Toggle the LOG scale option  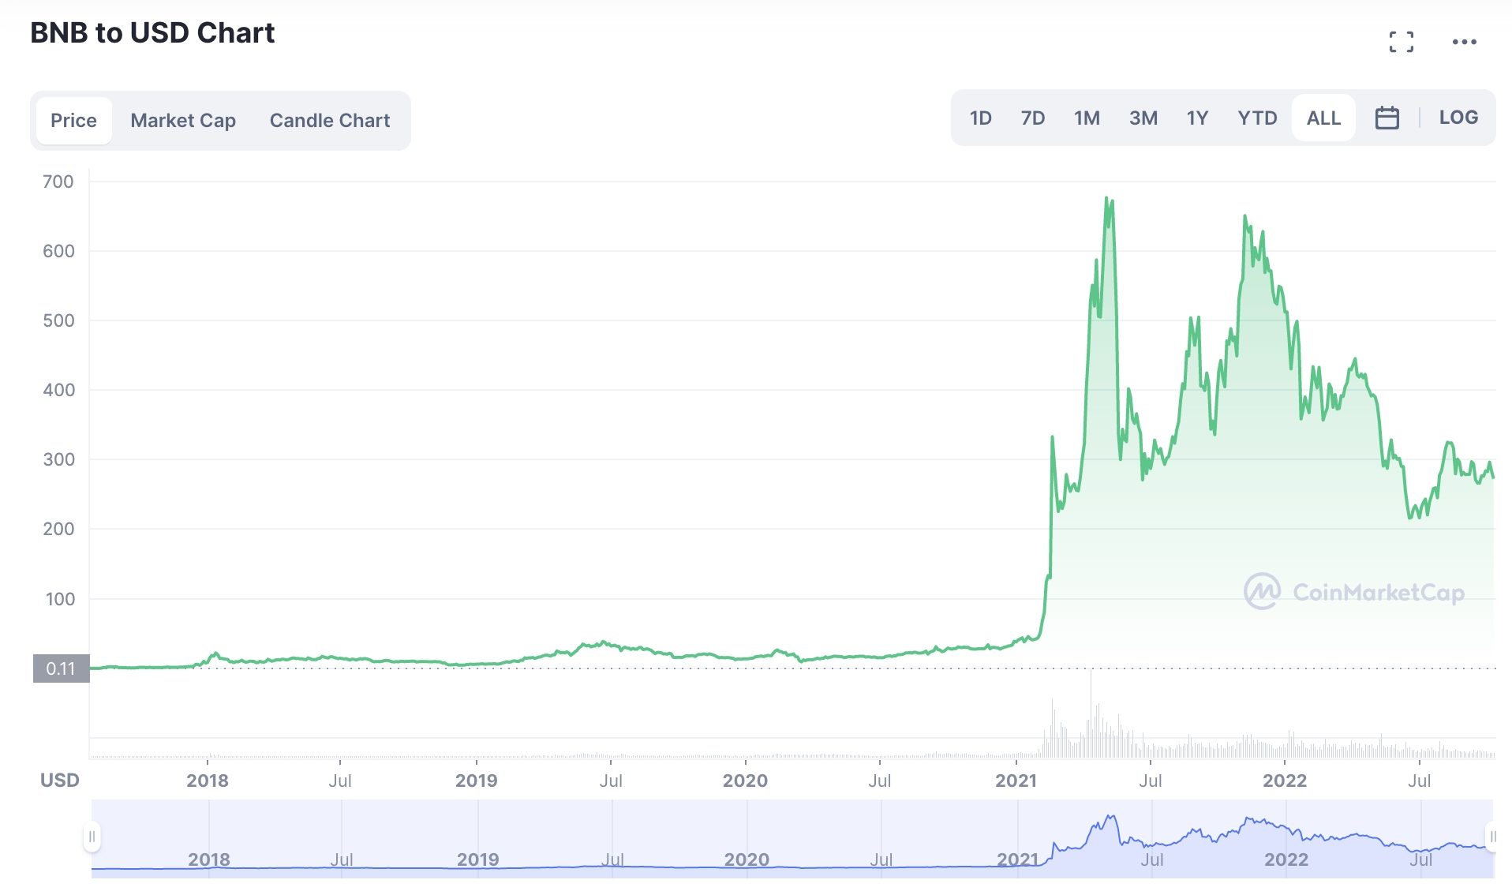(1458, 118)
